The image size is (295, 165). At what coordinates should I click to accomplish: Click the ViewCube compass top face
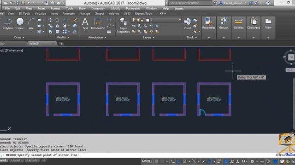(291, 57)
